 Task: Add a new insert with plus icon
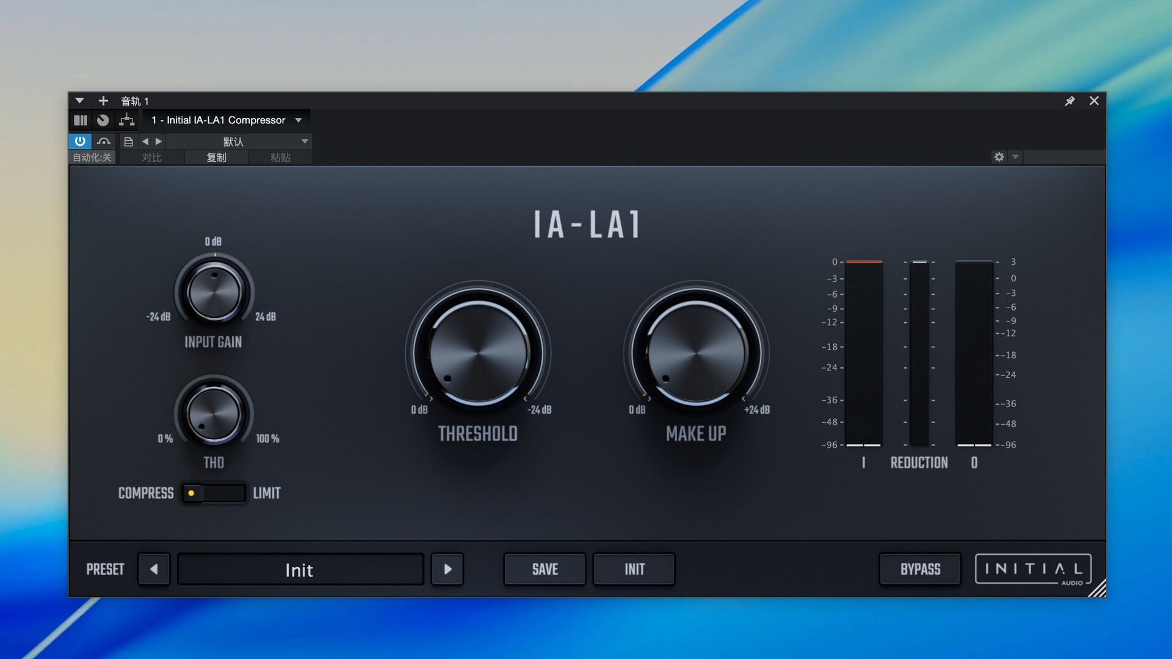pyautogui.click(x=103, y=101)
